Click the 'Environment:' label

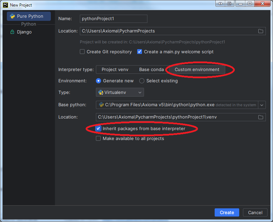[72, 81]
